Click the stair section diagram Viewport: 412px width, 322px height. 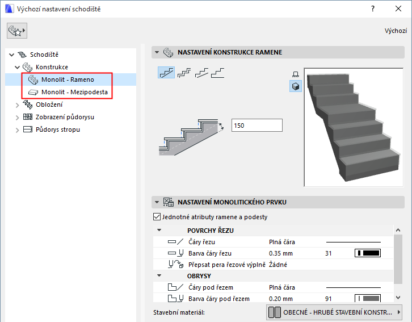(x=191, y=137)
